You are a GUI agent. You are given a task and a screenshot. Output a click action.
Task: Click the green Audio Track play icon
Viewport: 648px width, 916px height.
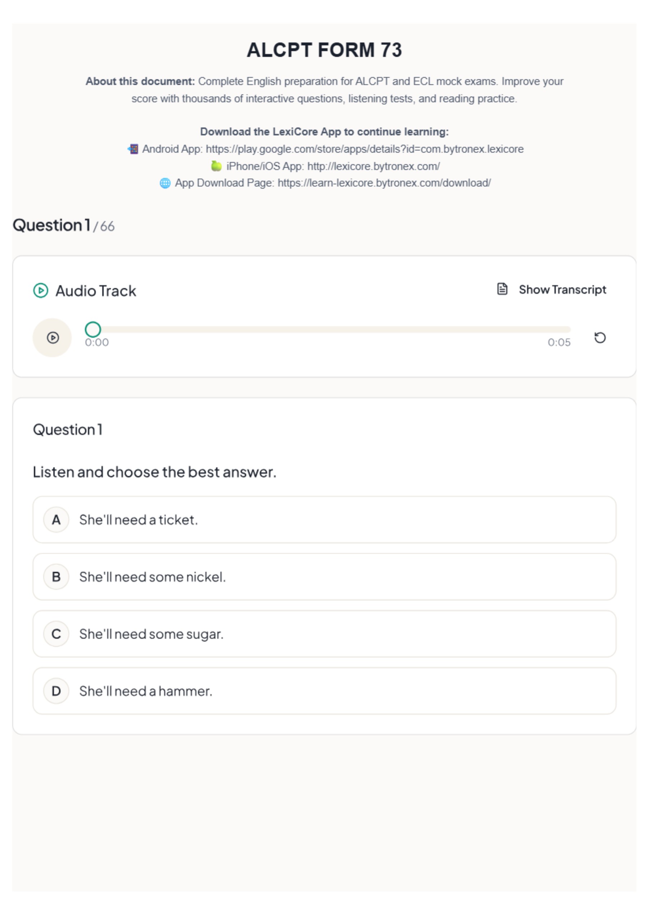41,291
